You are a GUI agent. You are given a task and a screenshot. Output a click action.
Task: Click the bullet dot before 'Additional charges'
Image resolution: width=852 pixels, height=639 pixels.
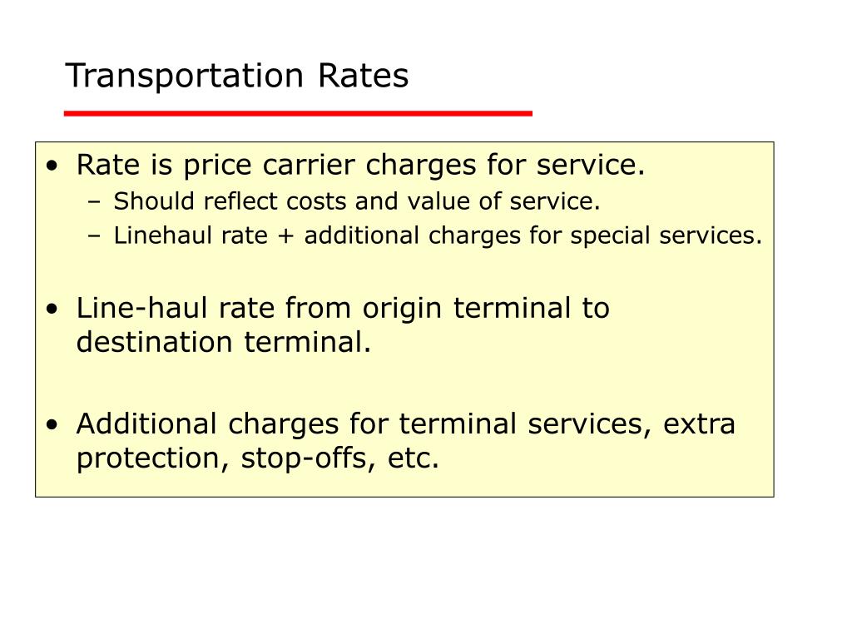tap(52, 425)
